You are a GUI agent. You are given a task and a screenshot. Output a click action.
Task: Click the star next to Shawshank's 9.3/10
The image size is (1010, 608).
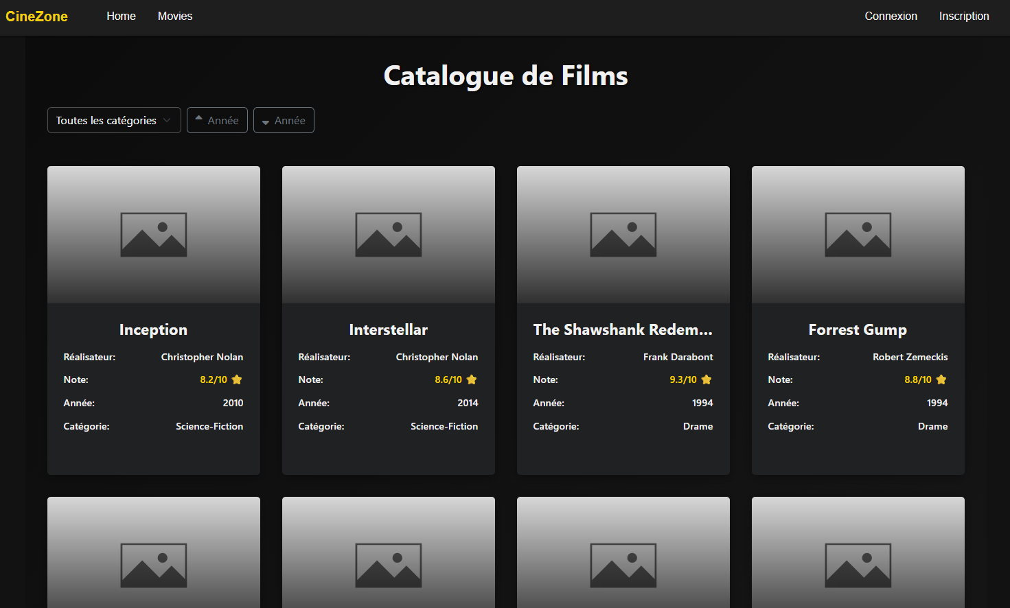pyautogui.click(x=707, y=379)
